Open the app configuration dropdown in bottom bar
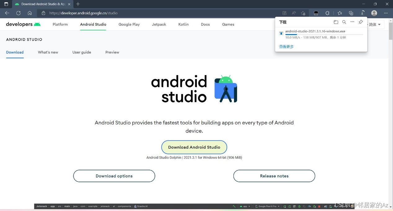Image resolution: width=393 pixels, height=211 pixels. [245, 206]
